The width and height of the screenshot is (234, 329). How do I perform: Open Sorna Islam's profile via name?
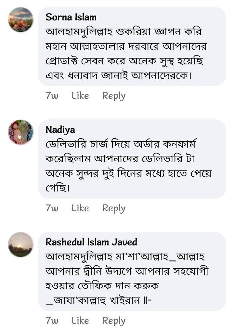(x=71, y=17)
